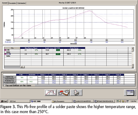
Task: Click the Max Rising Slope column header
Action: (31, 48)
